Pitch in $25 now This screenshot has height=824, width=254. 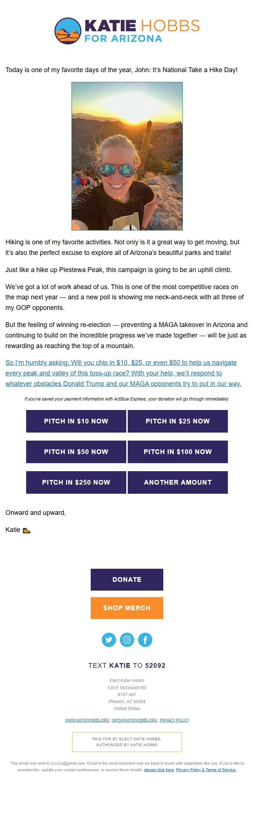177,421
